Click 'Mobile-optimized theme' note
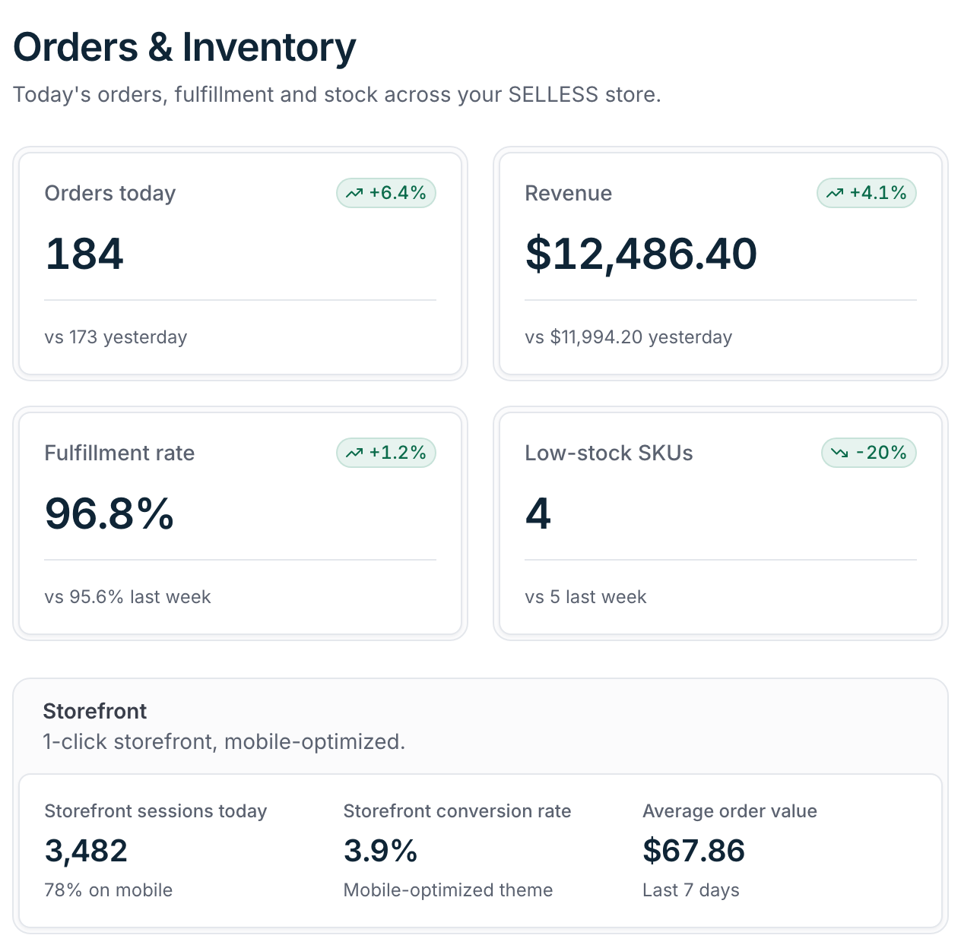This screenshot has height=951, width=961. click(x=448, y=890)
